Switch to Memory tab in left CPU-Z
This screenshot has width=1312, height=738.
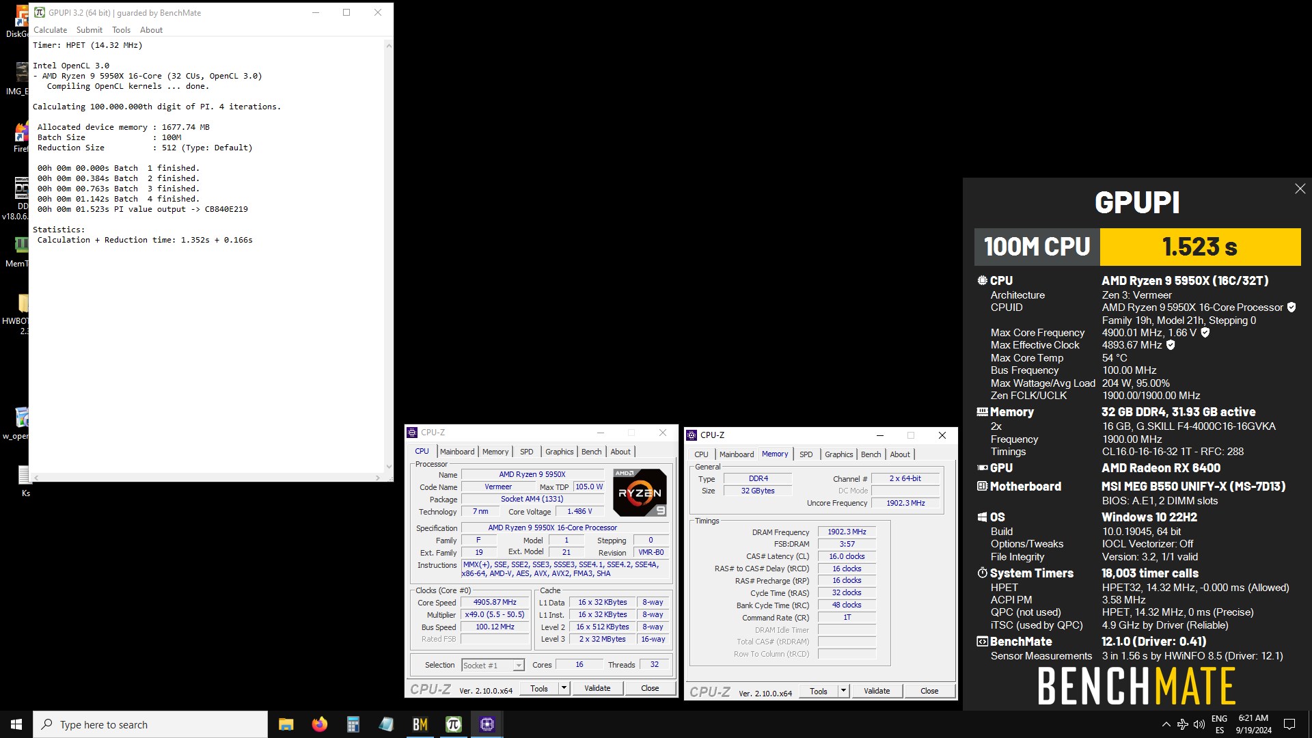point(495,452)
